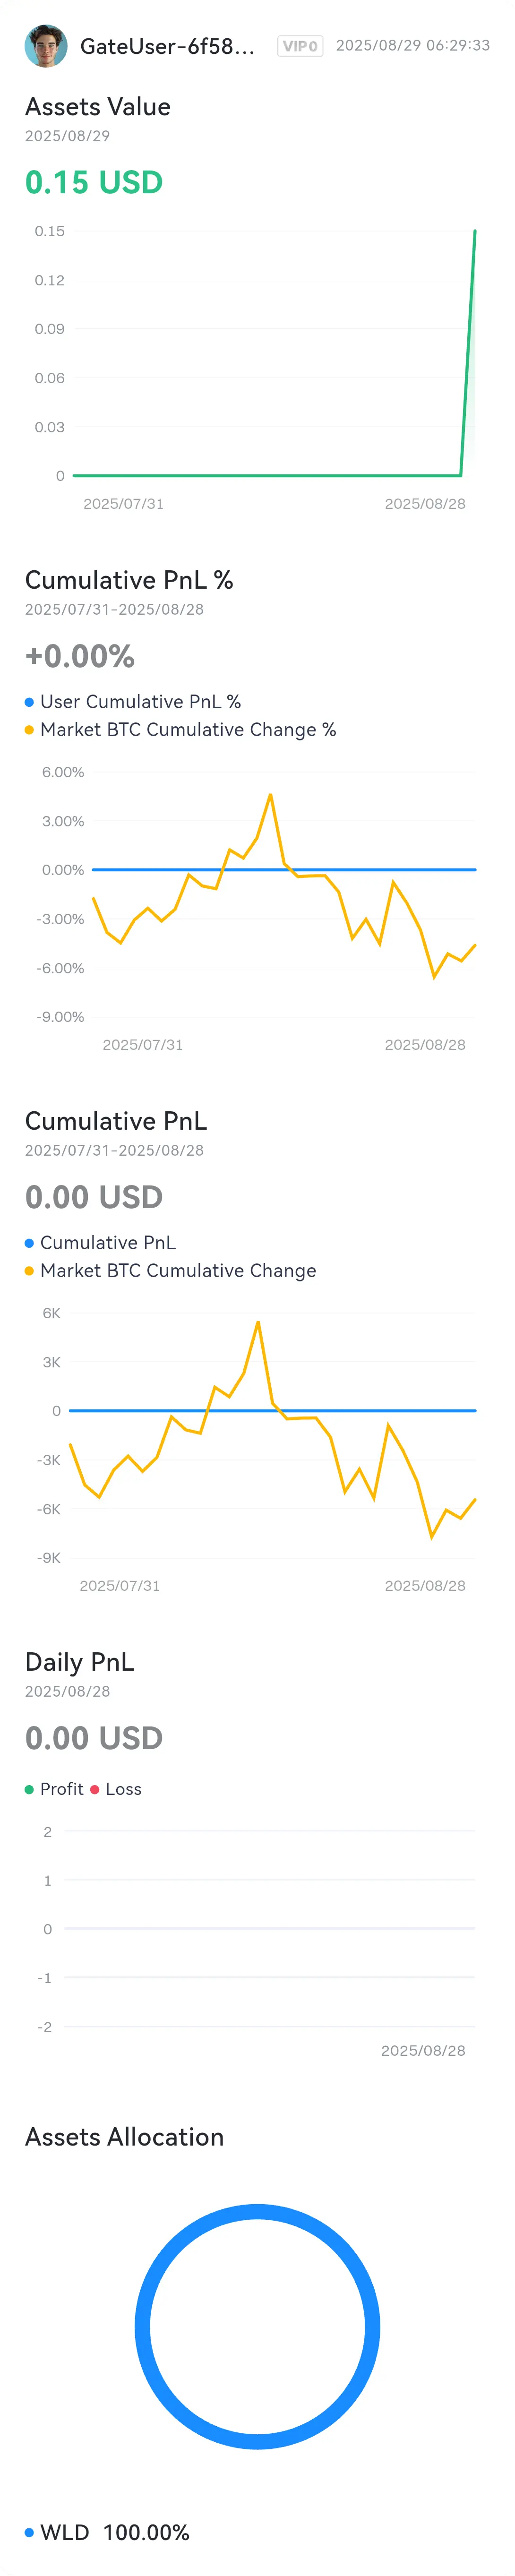Click the 0.15 USD assets value
The image size is (515, 2576).
[94, 182]
